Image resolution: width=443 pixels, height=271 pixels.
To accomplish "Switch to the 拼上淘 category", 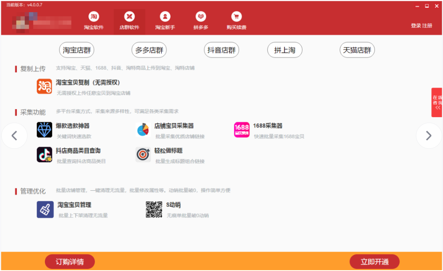I will click(x=285, y=50).
